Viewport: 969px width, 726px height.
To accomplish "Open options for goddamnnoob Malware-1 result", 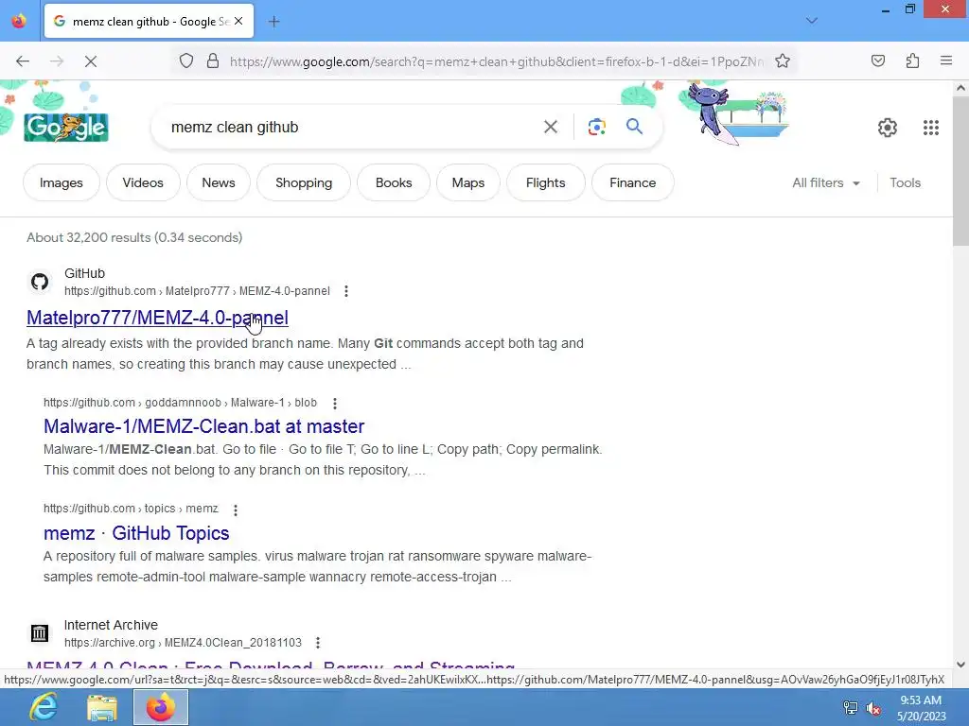I will click(x=335, y=403).
